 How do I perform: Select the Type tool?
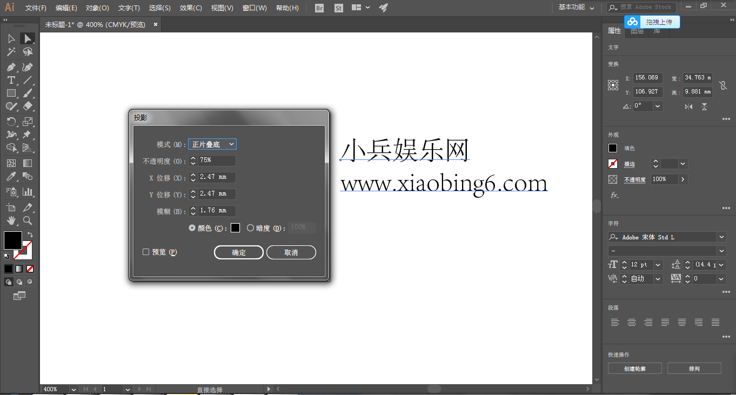11,80
